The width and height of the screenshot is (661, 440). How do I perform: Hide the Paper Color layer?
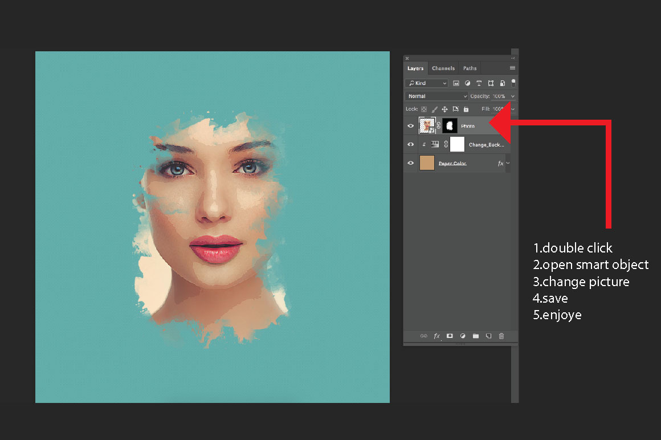[410, 164]
